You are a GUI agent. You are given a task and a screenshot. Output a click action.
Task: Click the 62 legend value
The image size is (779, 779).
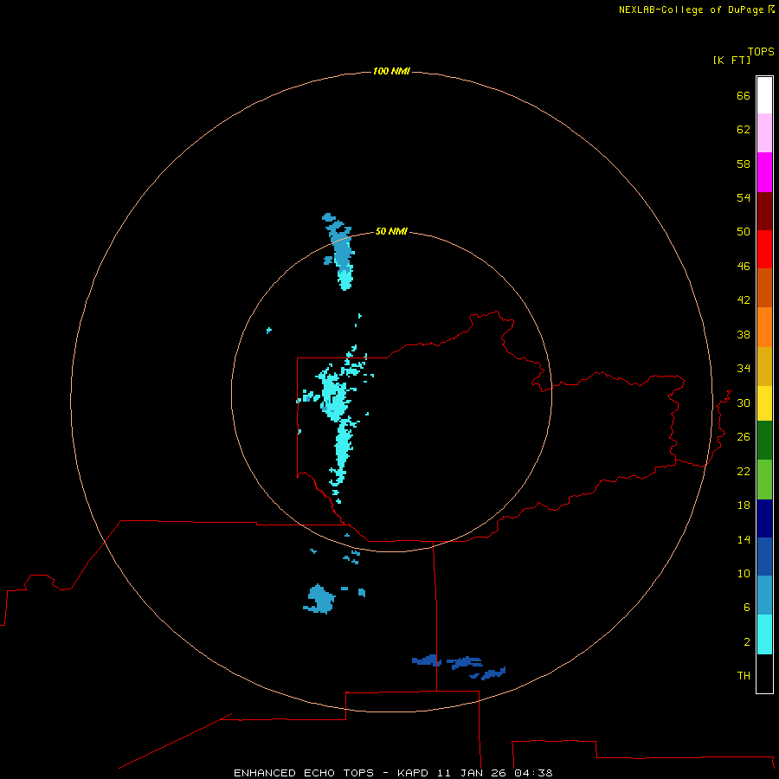click(x=744, y=129)
